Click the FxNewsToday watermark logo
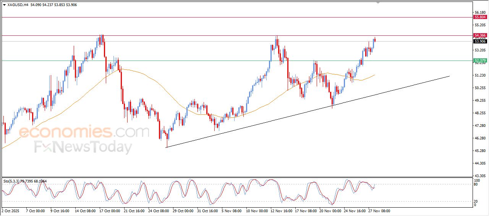The width and height of the screenshot is (489, 216). pos(83,147)
